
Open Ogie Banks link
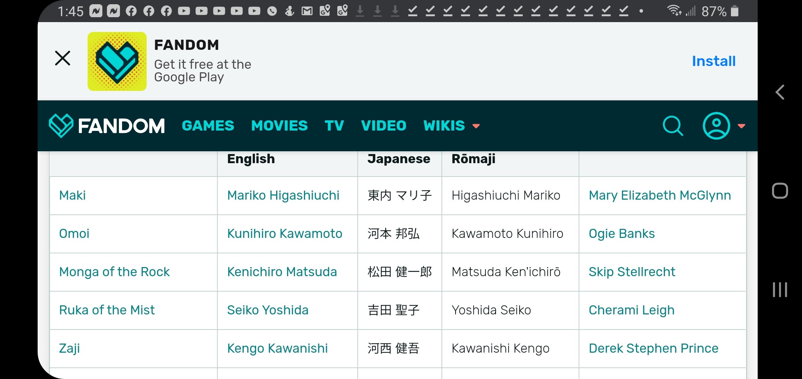(x=622, y=233)
